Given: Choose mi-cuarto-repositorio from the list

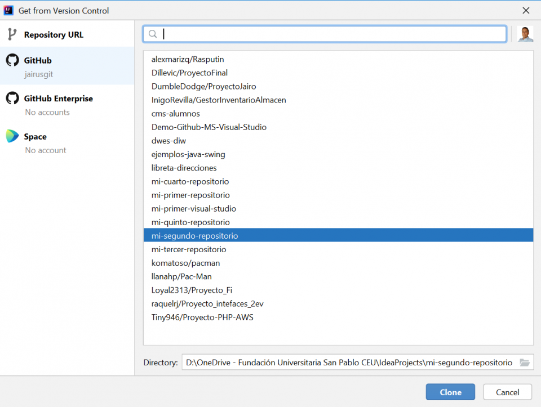Looking at the screenshot, I should [x=339, y=182].
